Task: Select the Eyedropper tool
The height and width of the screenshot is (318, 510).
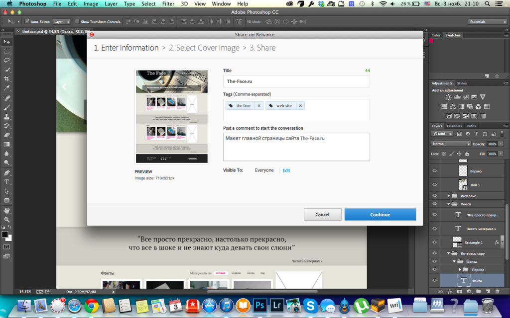Action: (x=6, y=88)
